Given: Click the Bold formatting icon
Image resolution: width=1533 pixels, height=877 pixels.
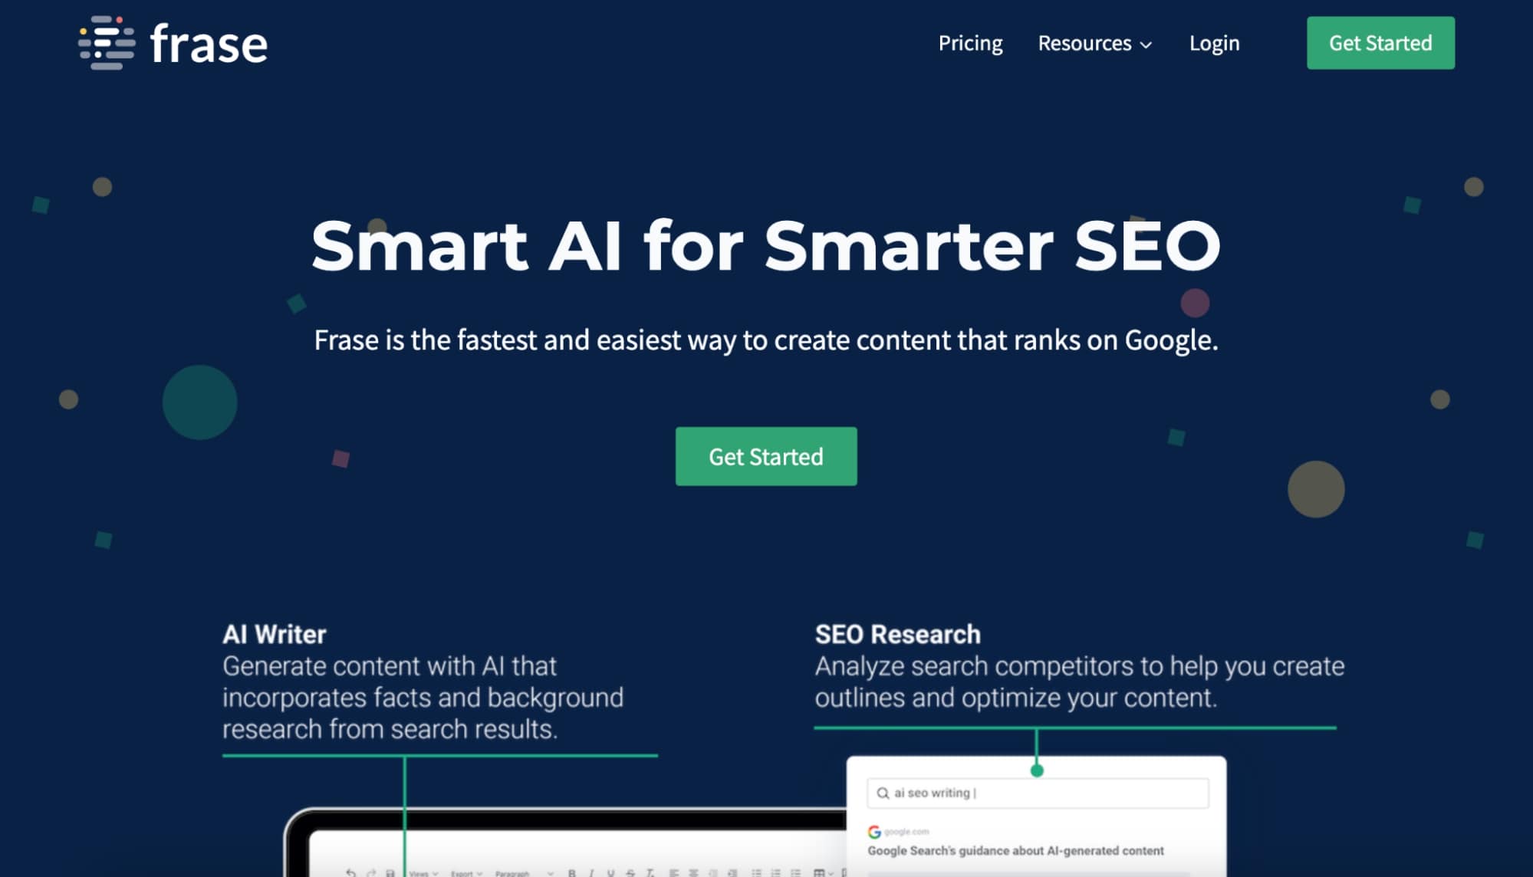Looking at the screenshot, I should tap(571, 872).
